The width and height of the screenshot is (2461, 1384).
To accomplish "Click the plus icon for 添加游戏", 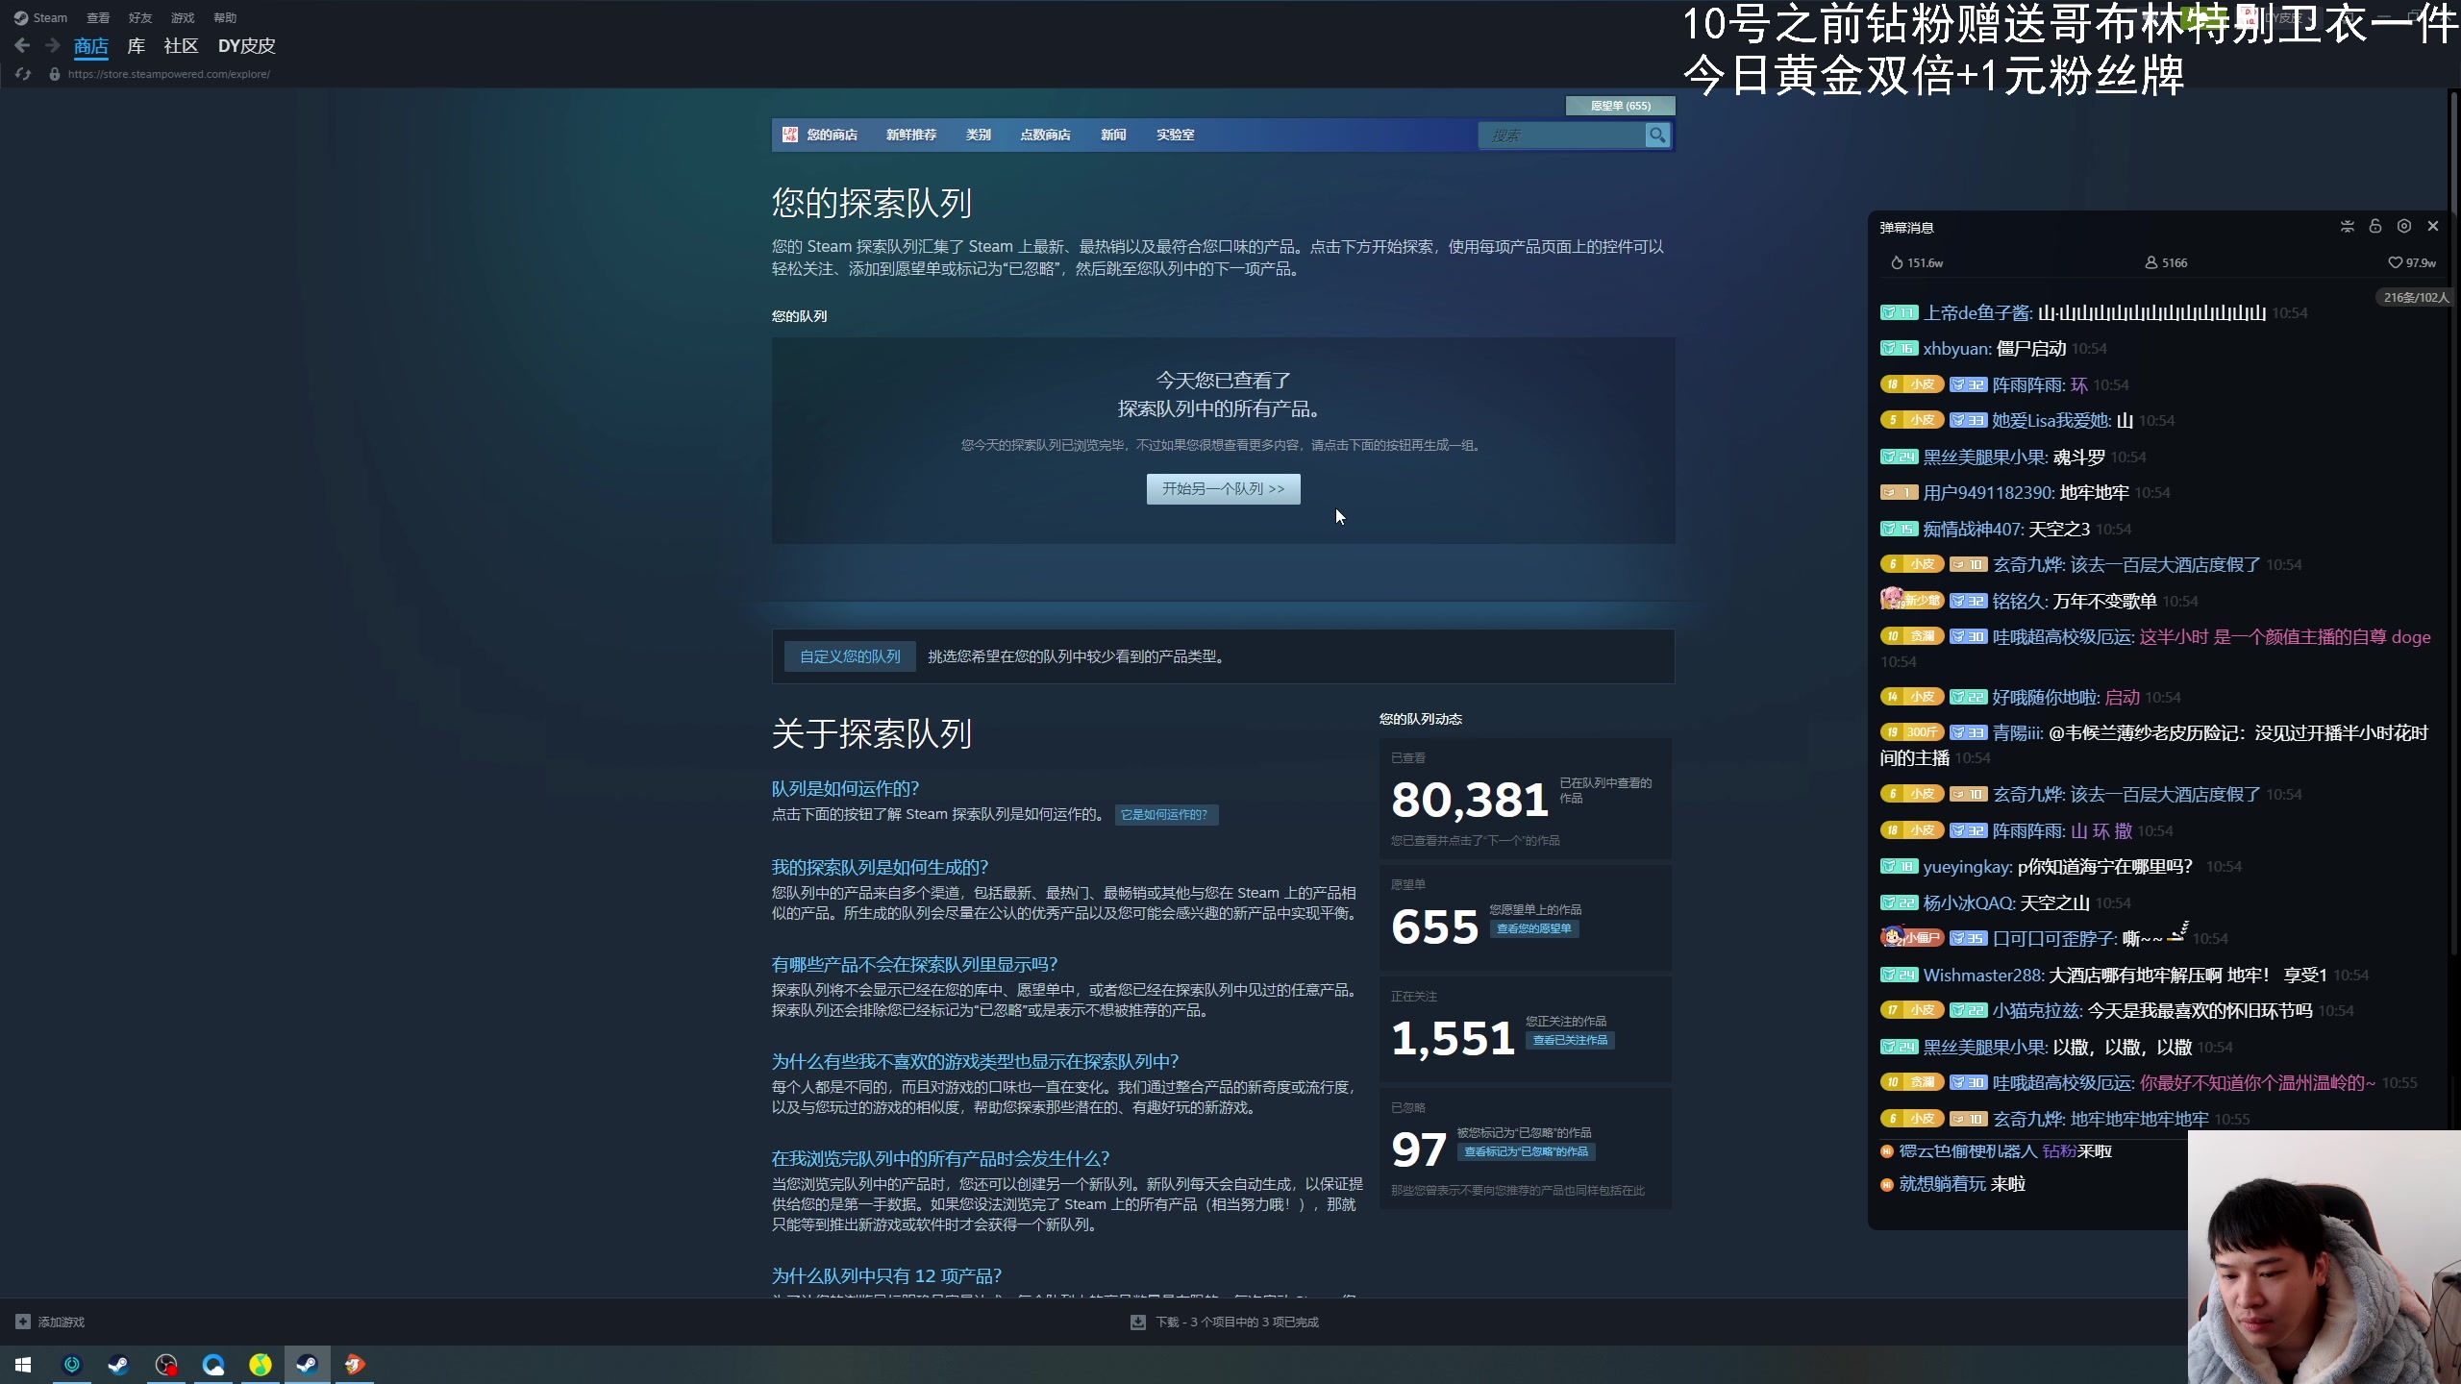I will coord(23,1322).
